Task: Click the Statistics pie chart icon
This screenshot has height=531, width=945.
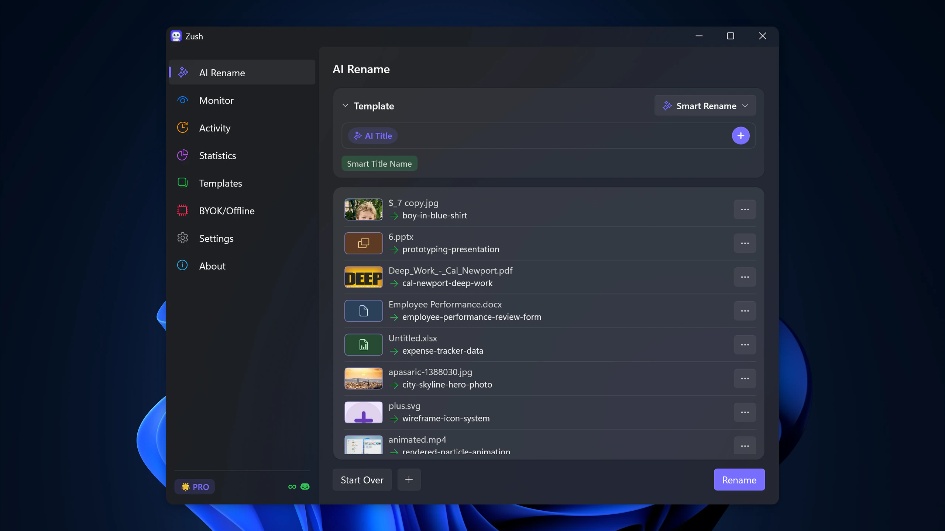Action: pos(183,155)
